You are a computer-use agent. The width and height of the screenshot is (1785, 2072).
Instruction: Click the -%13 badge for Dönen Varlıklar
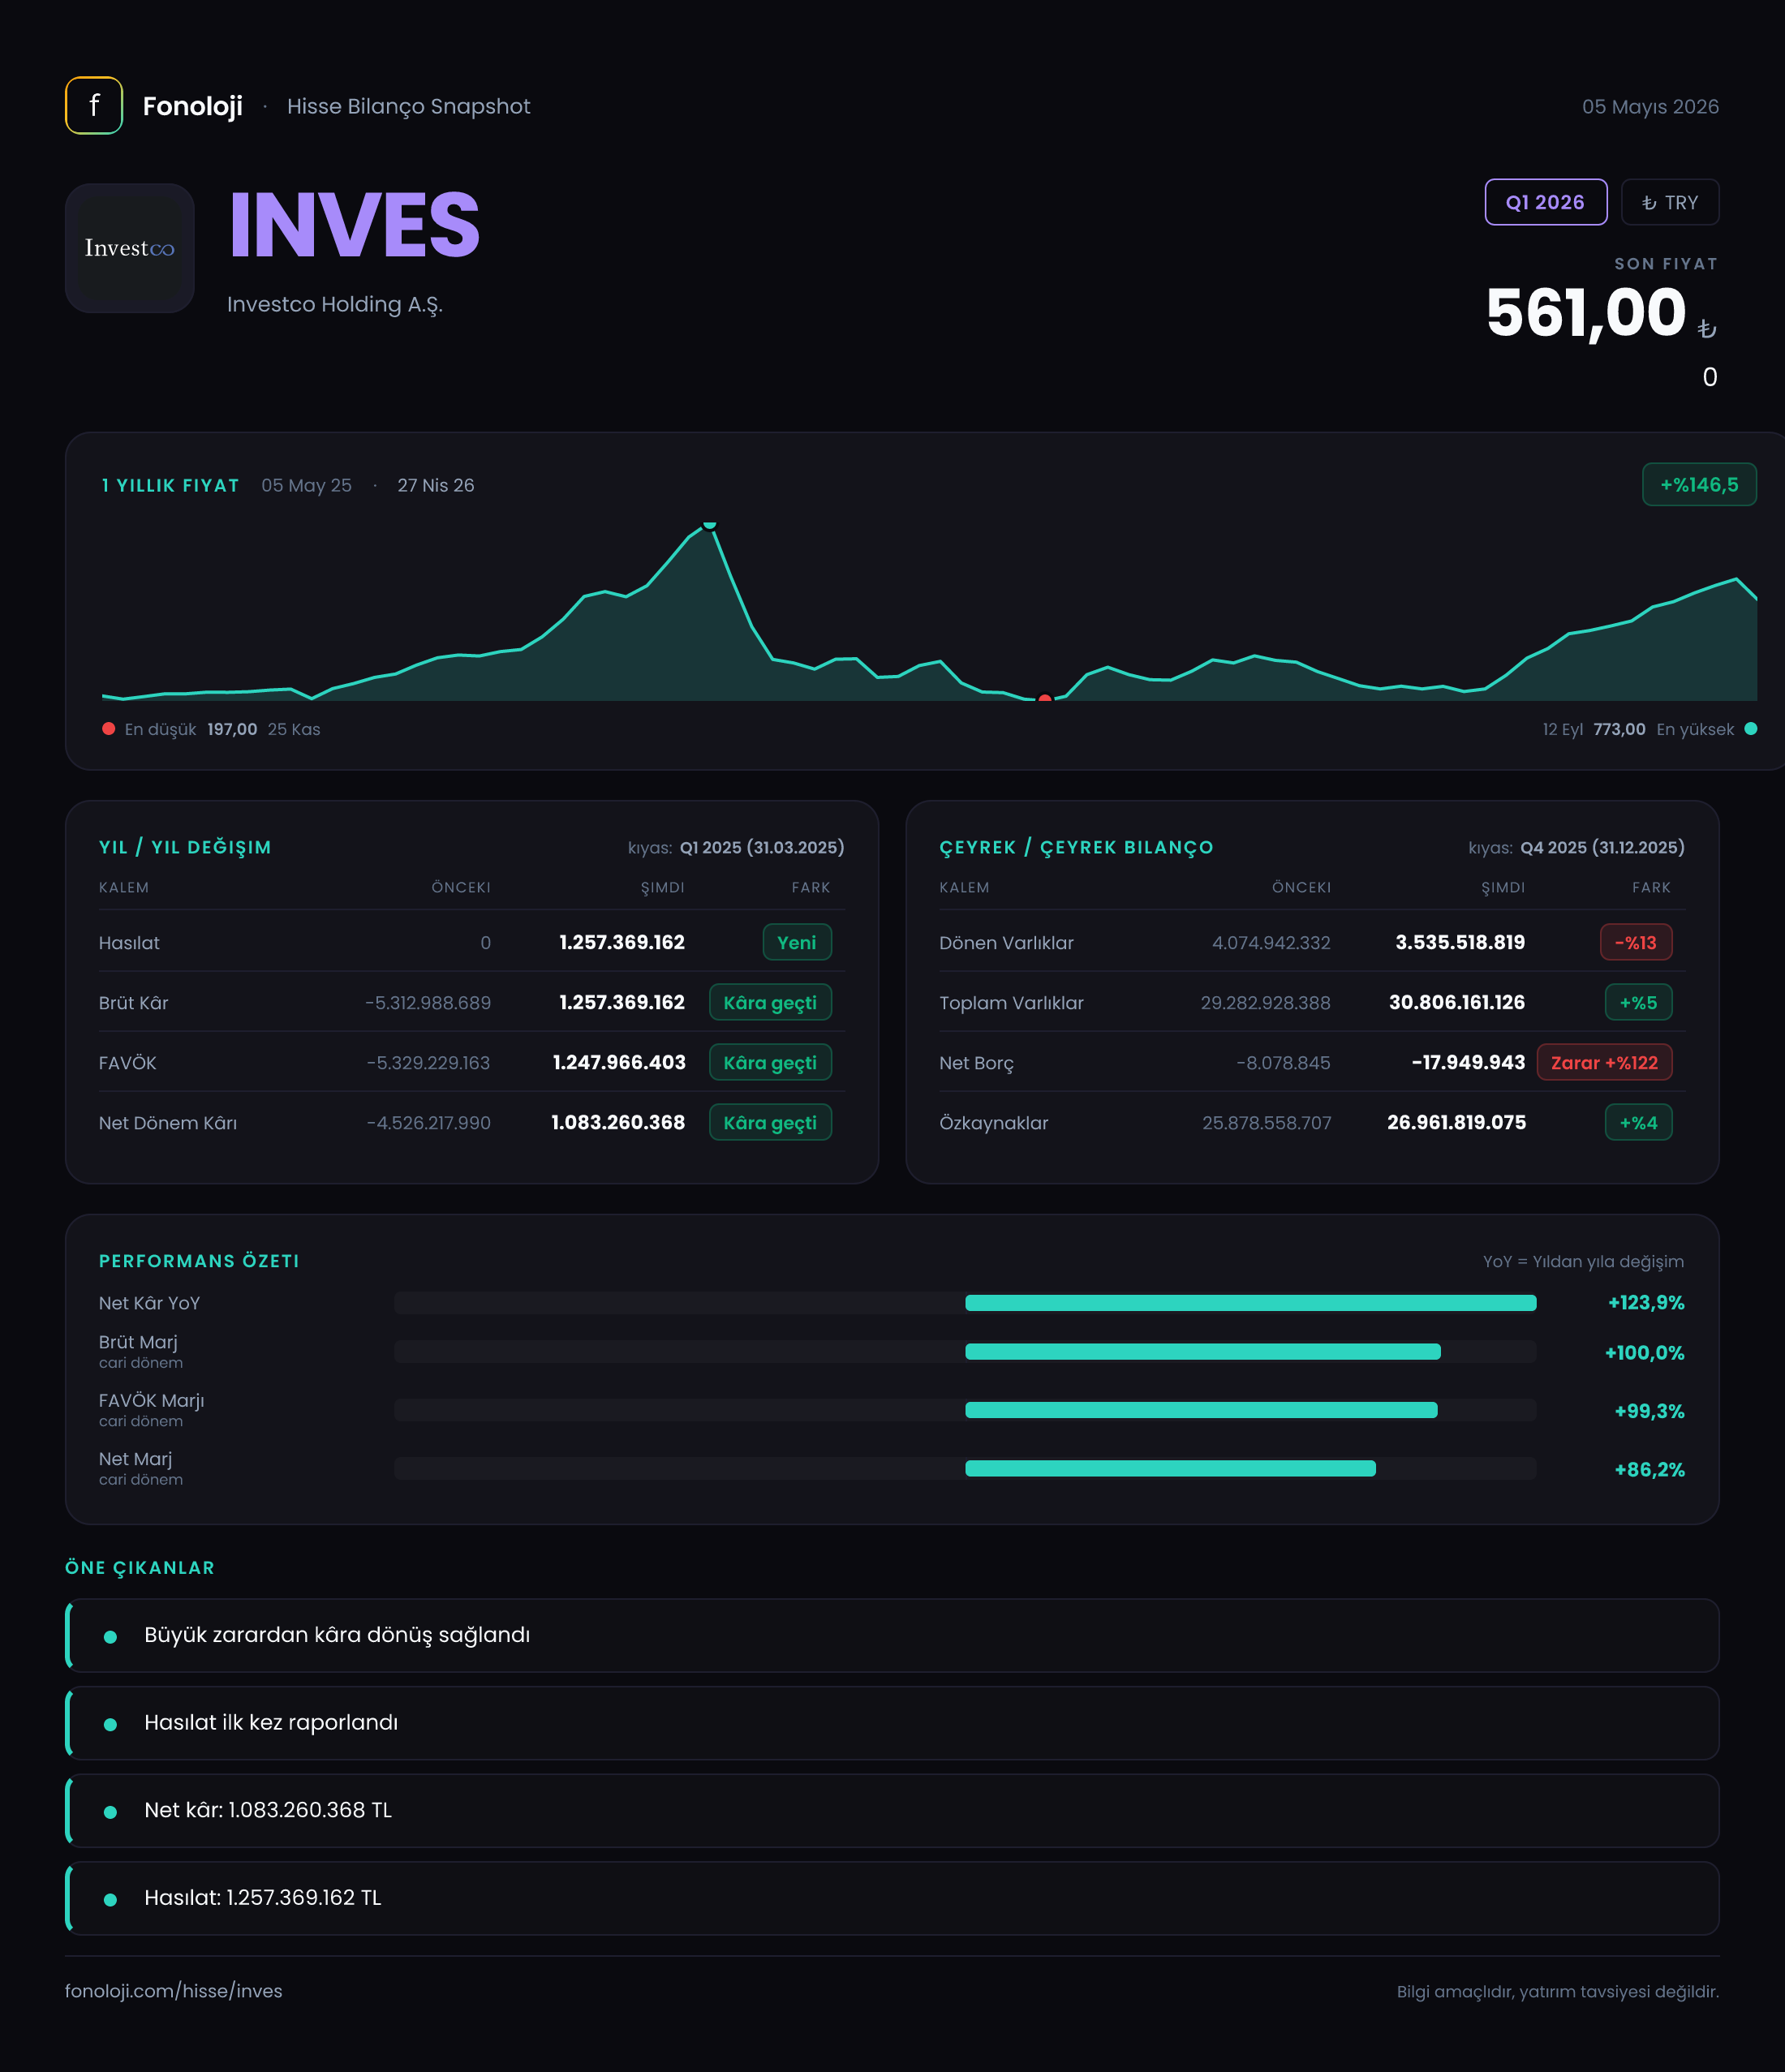(x=1635, y=942)
